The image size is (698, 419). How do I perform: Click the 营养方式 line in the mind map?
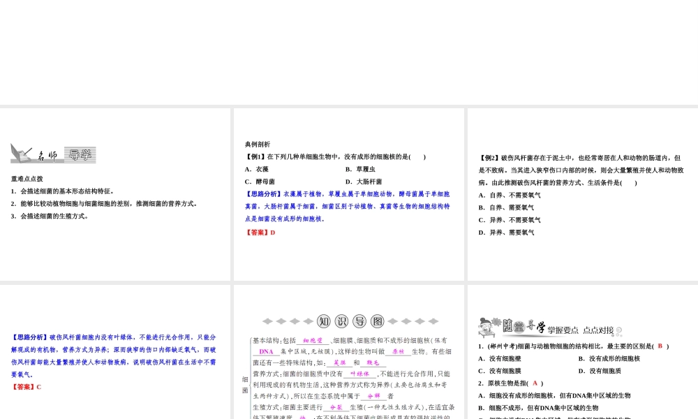click(x=351, y=374)
